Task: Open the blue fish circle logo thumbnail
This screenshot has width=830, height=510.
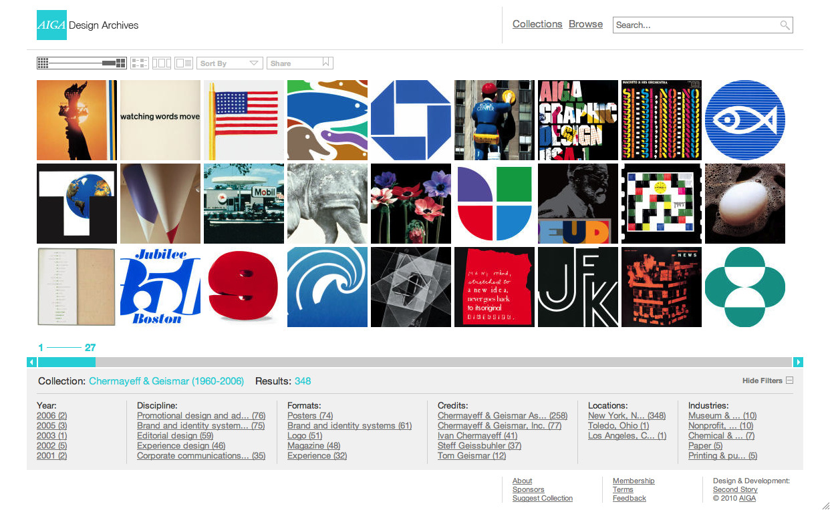Action: pos(745,120)
